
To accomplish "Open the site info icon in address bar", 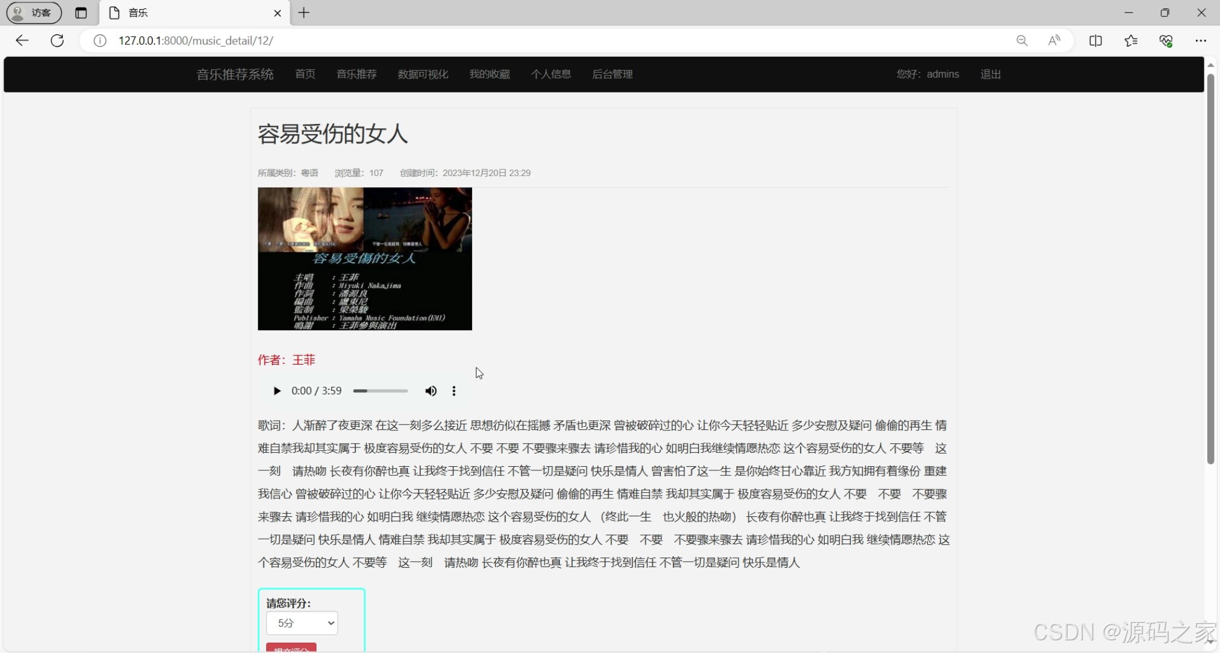I will pyautogui.click(x=100, y=41).
